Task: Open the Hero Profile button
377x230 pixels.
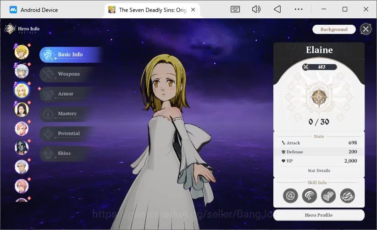Action: pyautogui.click(x=319, y=215)
